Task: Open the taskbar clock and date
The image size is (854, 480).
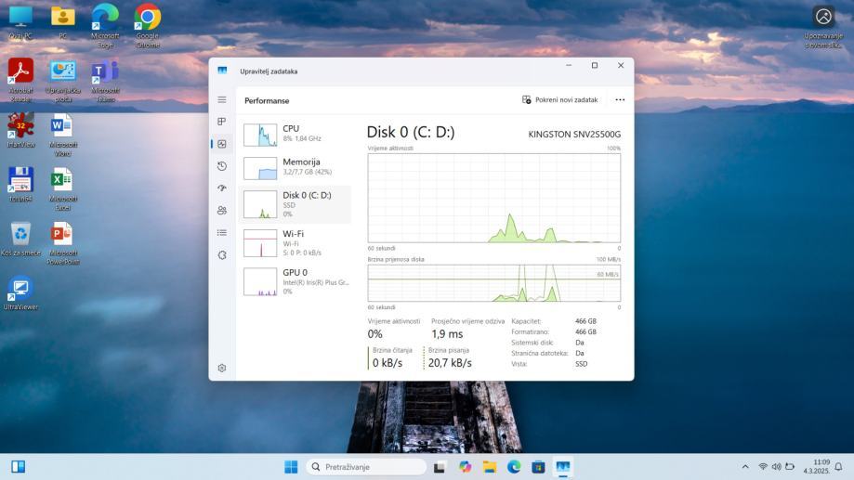Action: tap(816, 466)
